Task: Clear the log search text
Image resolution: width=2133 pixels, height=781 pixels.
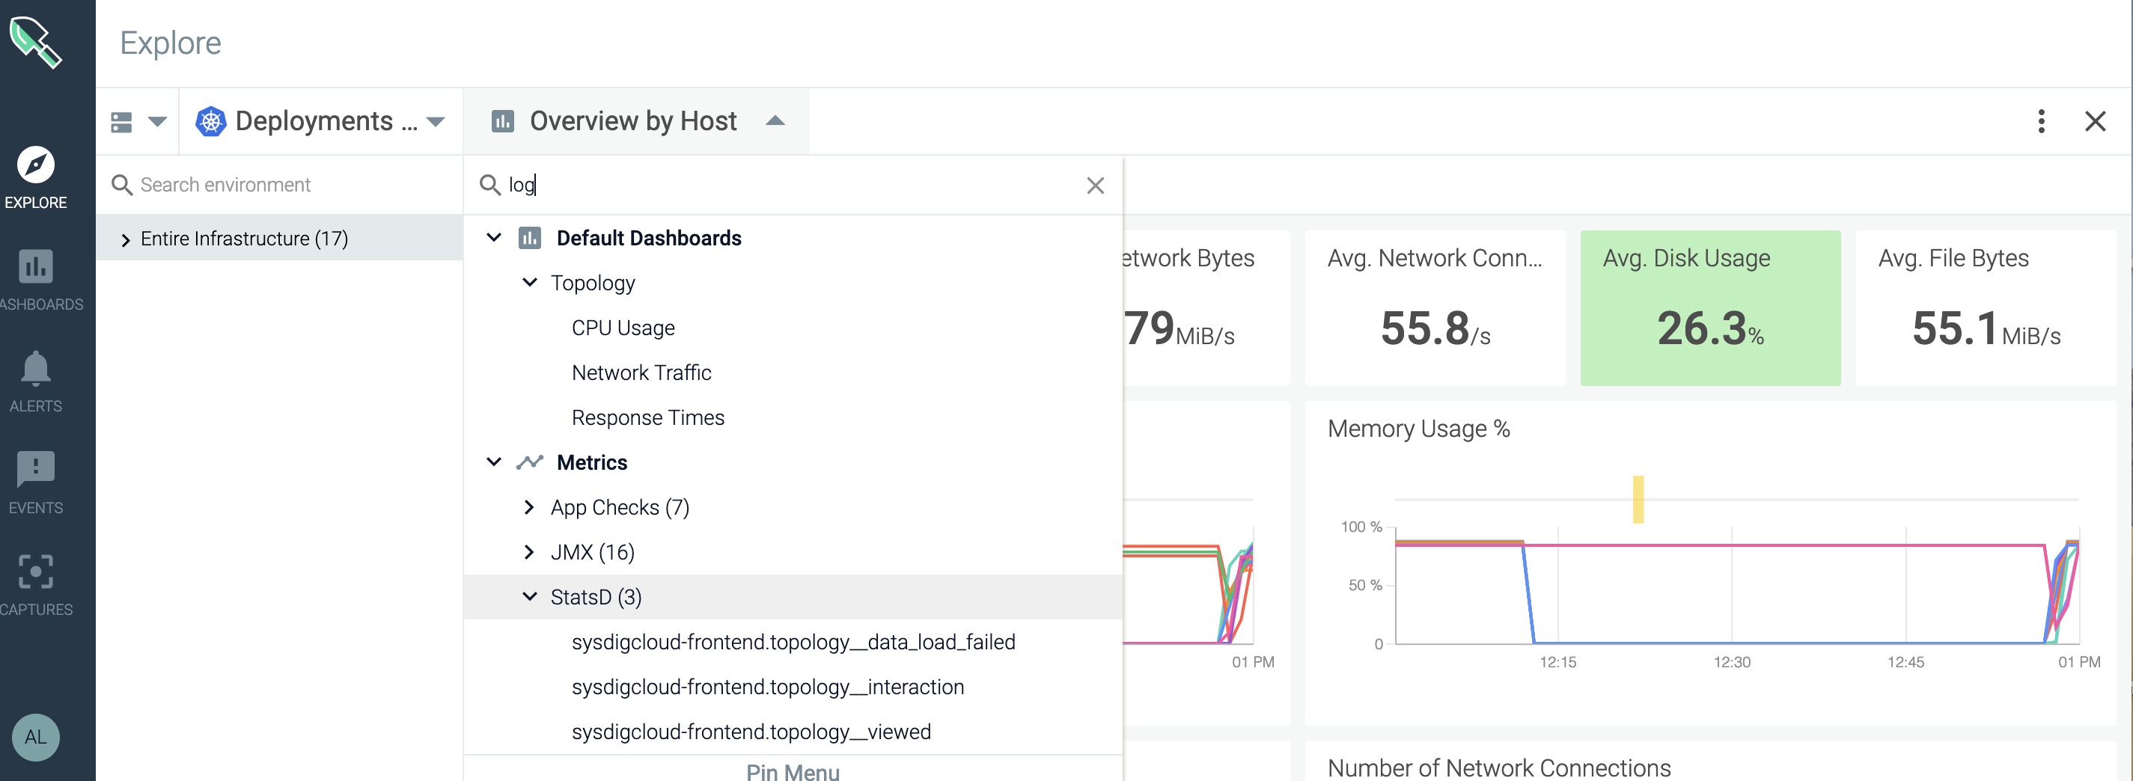Action: 1095,186
